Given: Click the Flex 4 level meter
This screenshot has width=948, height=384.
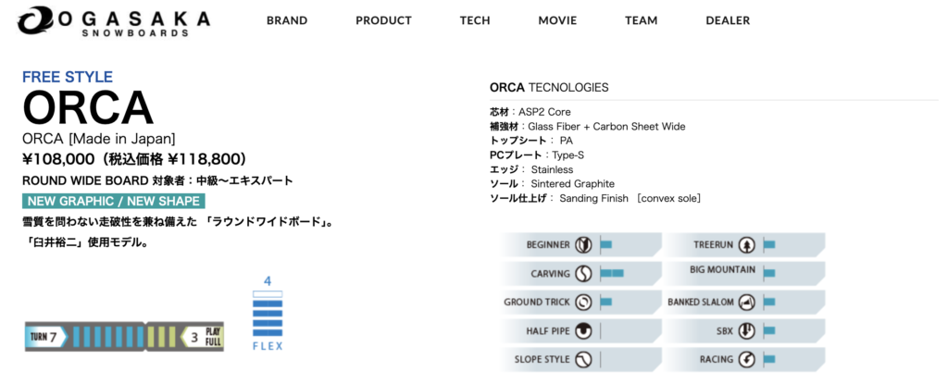Looking at the screenshot, I should click(x=268, y=315).
